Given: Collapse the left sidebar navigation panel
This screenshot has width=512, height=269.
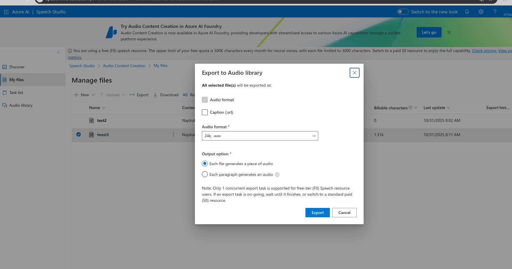Looking at the screenshot, I should point(58,52).
